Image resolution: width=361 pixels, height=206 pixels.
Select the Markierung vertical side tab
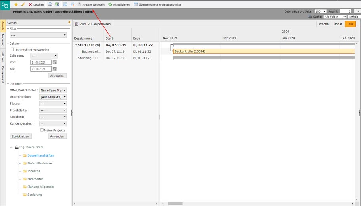point(3,40)
